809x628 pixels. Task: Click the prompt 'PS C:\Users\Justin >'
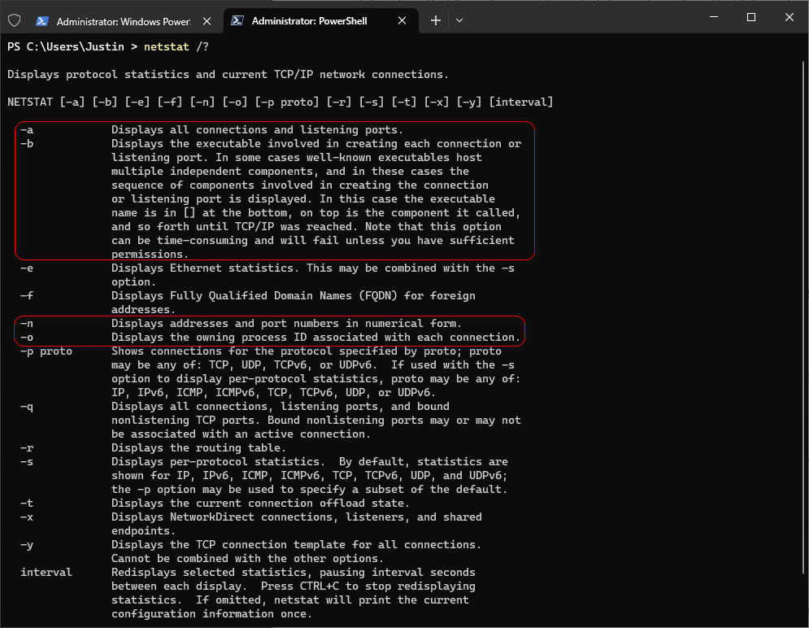tap(72, 47)
